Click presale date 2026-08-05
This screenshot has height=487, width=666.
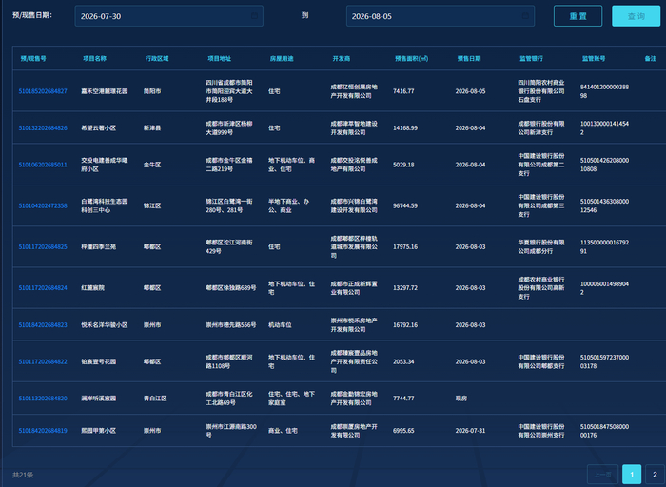(x=470, y=91)
